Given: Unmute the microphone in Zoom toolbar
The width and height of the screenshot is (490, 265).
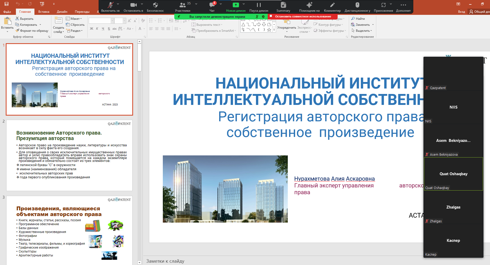Looking at the screenshot, I should [x=110, y=5].
